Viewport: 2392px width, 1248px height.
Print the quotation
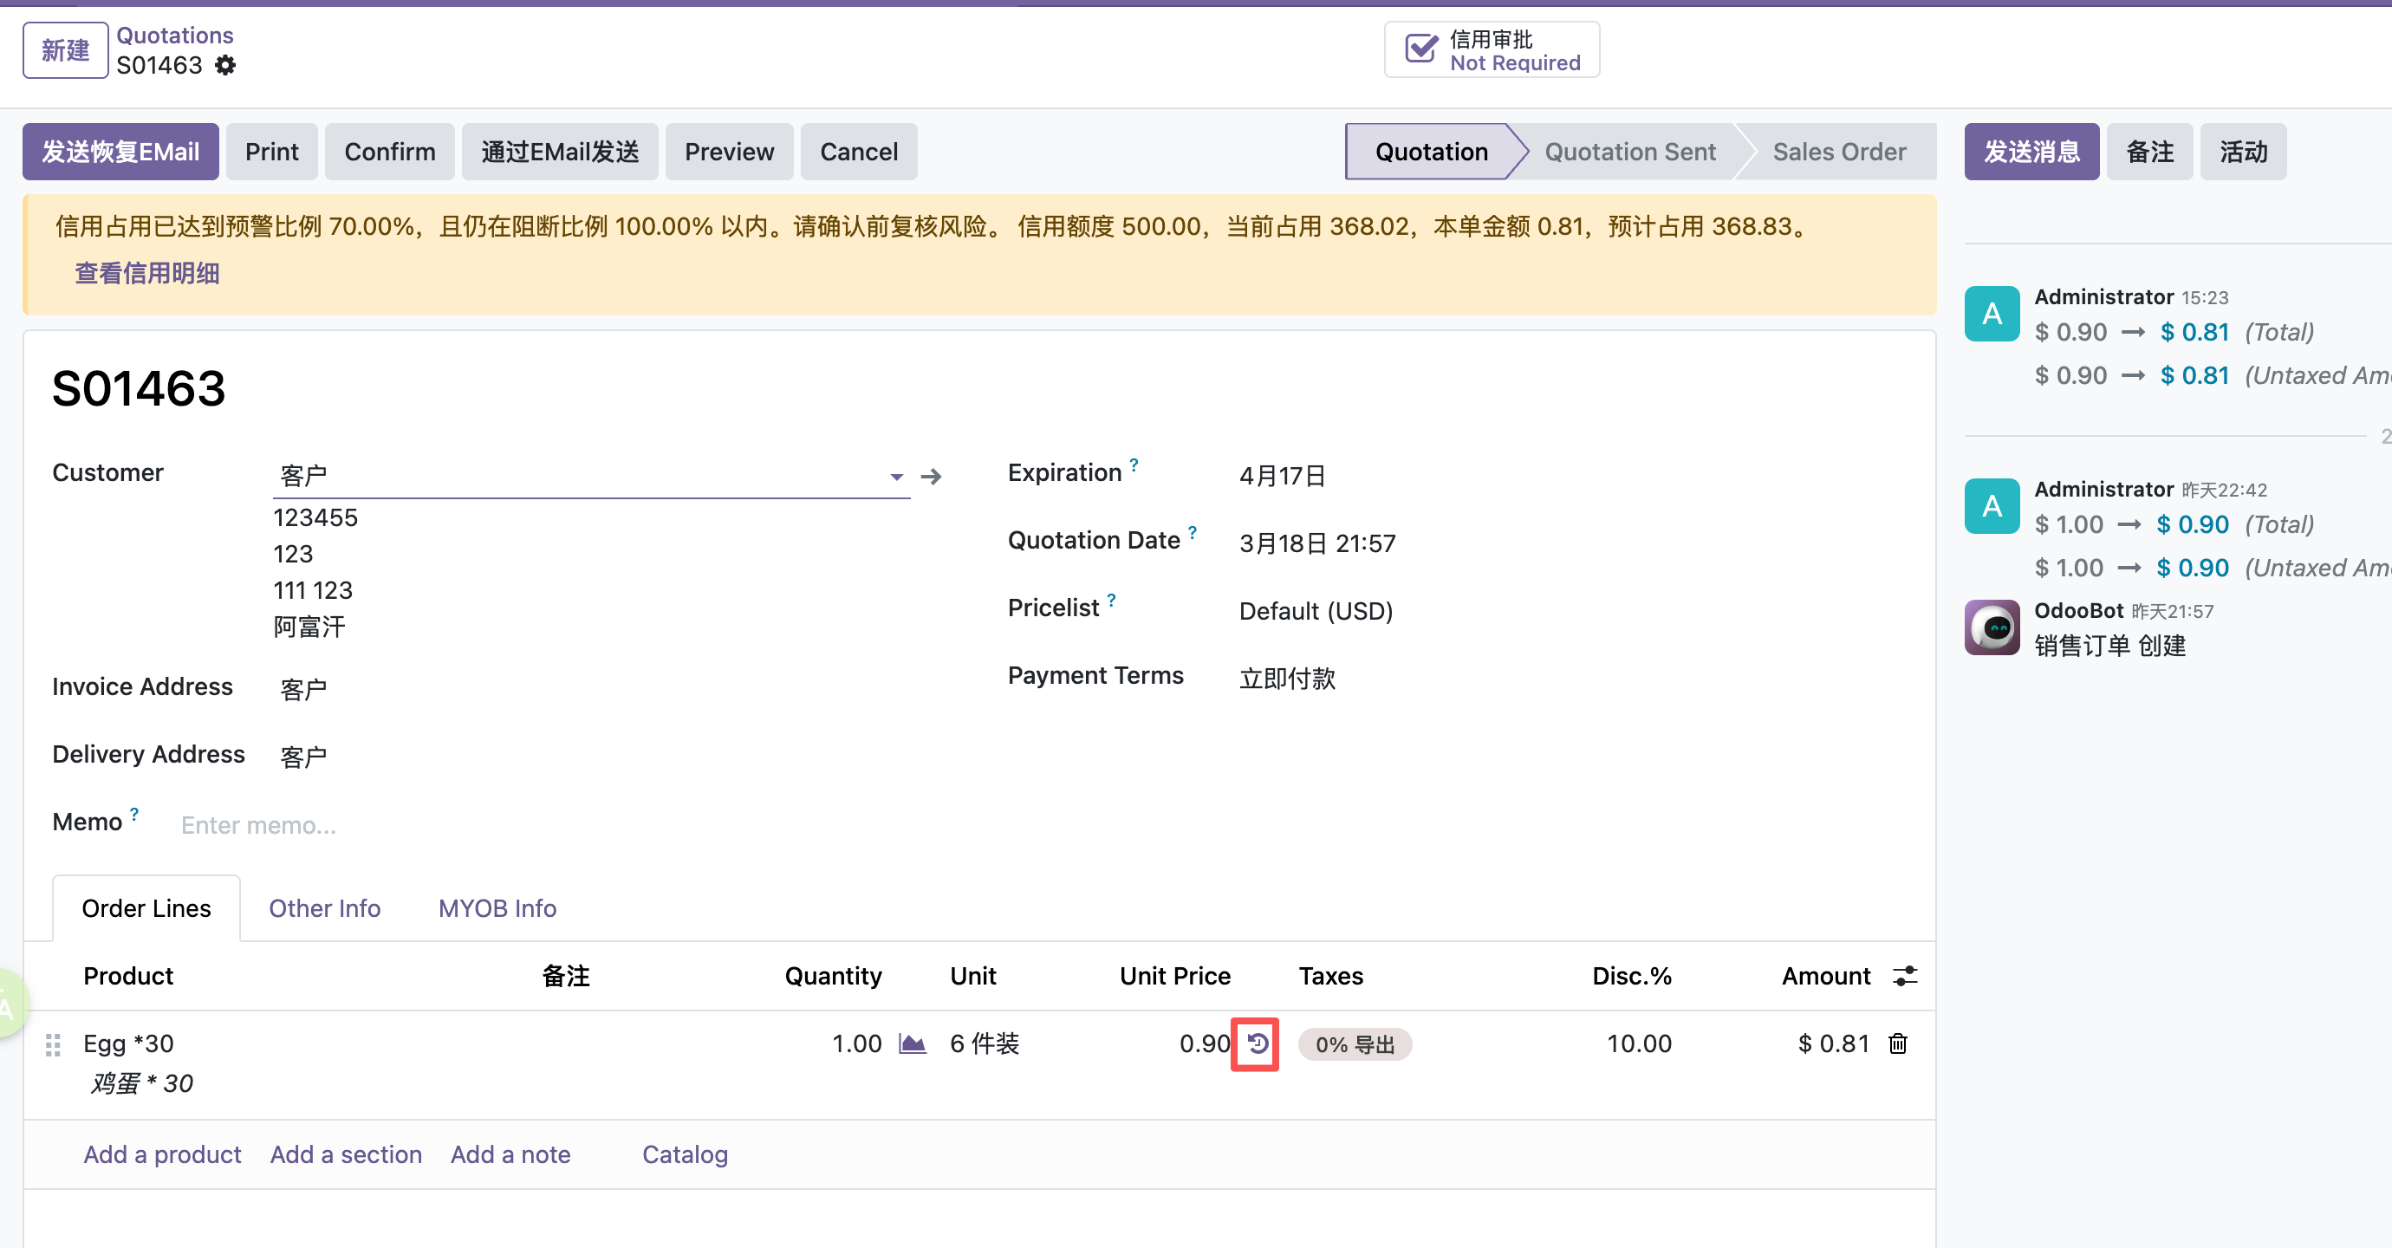[271, 152]
